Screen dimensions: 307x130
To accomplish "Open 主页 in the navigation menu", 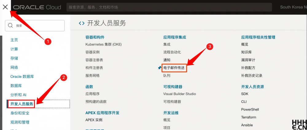I will (14, 40).
